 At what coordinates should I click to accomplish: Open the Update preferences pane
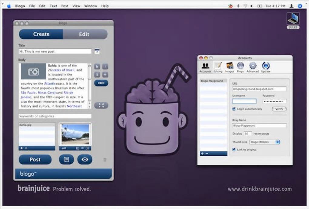click(266, 67)
